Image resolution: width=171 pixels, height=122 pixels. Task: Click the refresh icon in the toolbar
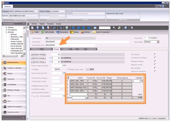point(55,28)
